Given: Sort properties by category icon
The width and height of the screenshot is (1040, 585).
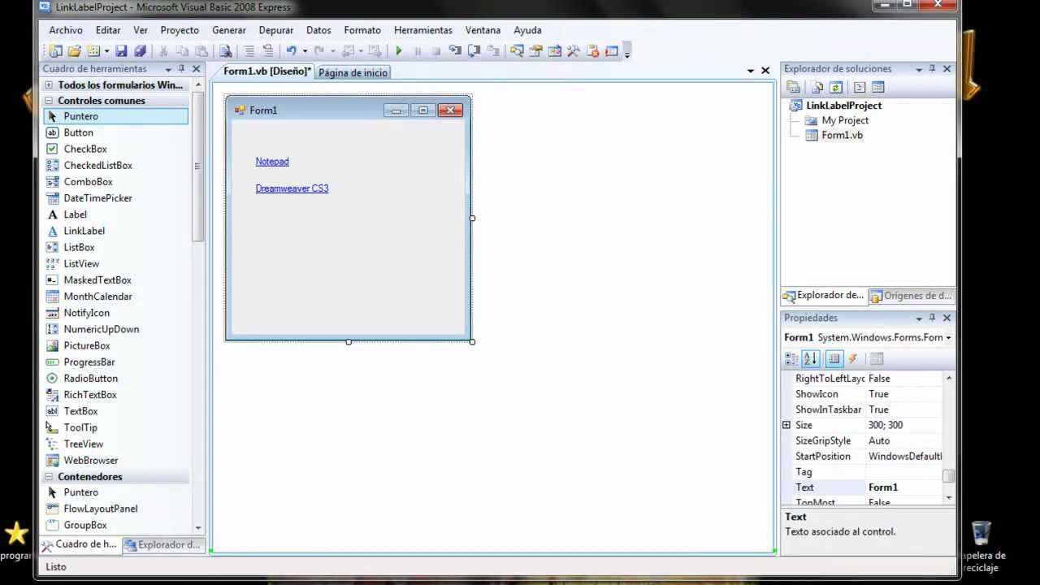Looking at the screenshot, I should 791,358.
